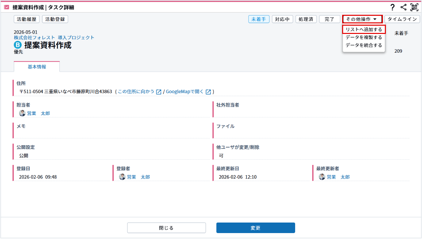The width and height of the screenshot is (422, 239).
Task: Click the 最終更新者 avatar icon
Action: tap(322, 177)
